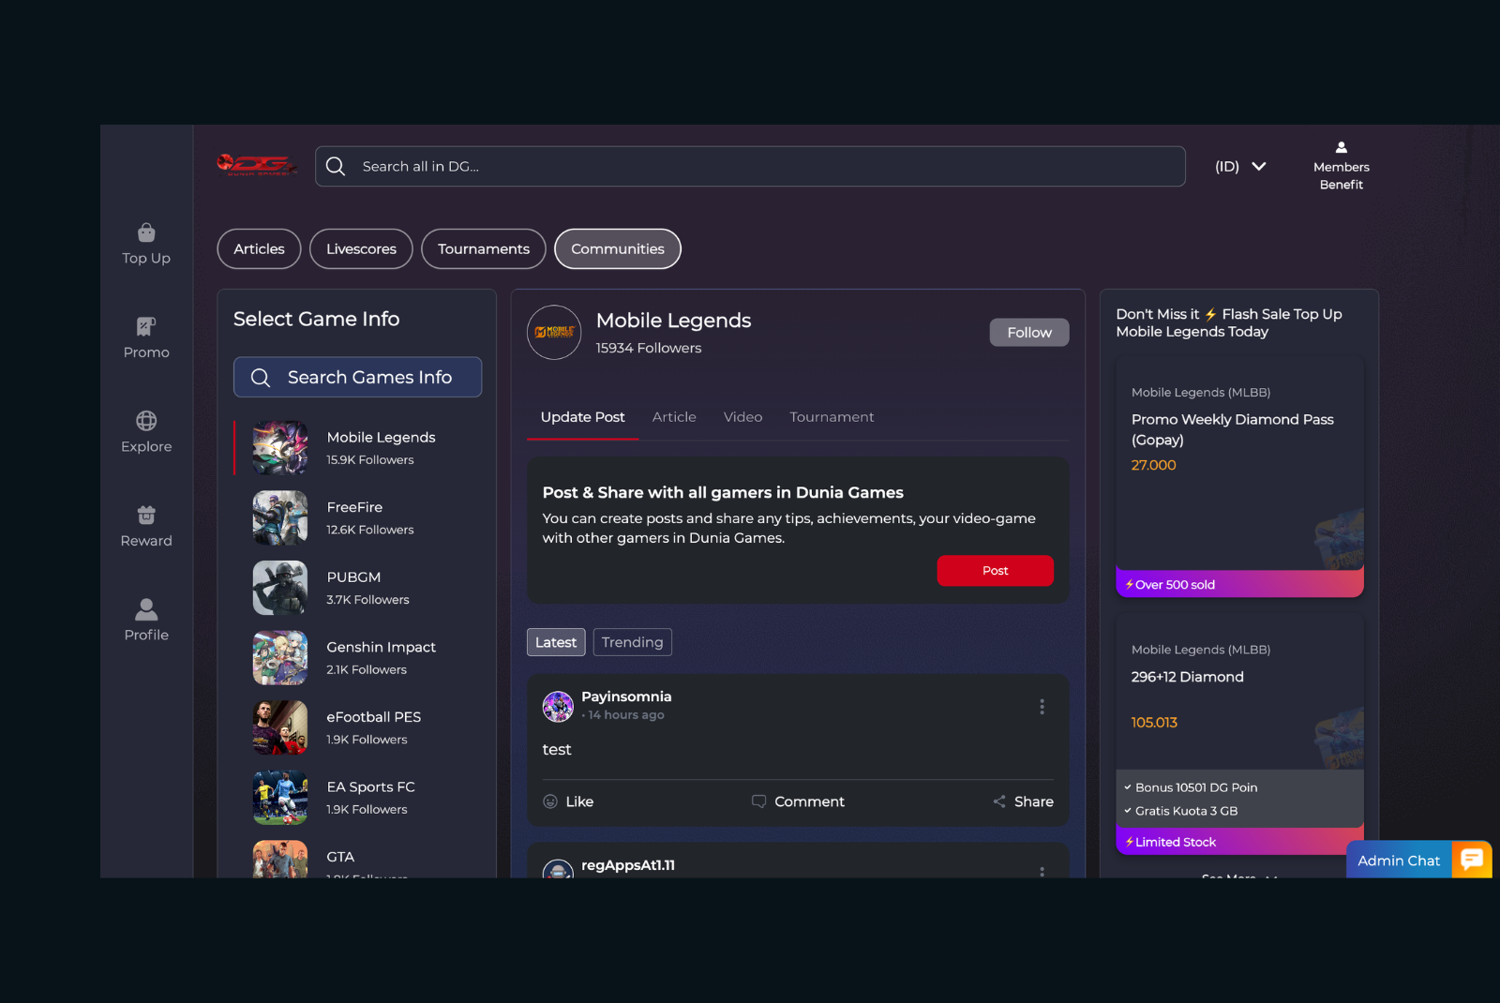Select GTA game thumbnail
Image resolution: width=1500 pixels, height=1003 pixels.
(280, 860)
